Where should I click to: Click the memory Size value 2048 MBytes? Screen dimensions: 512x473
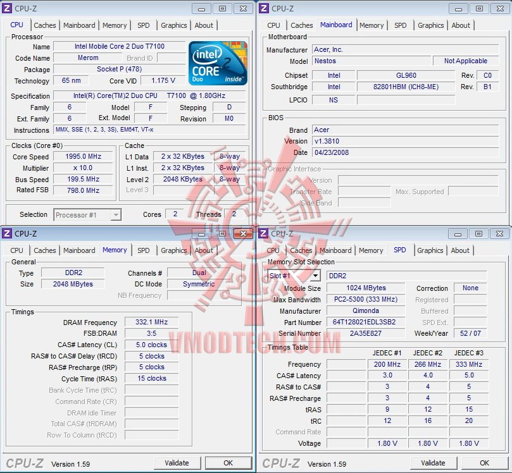[x=73, y=284]
